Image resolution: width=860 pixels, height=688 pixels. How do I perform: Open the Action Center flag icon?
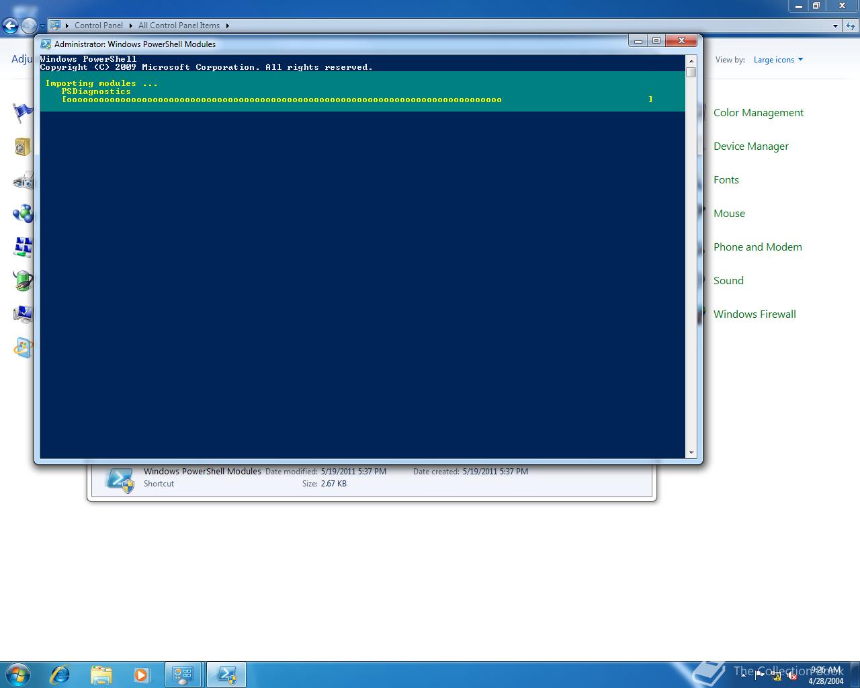(23, 113)
